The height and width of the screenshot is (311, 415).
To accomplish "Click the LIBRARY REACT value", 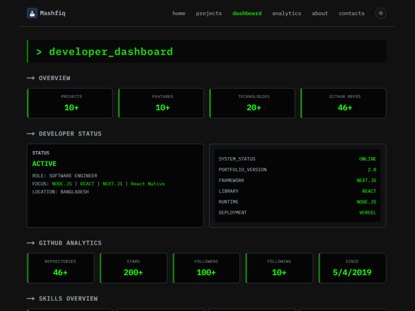I will click(369, 191).
